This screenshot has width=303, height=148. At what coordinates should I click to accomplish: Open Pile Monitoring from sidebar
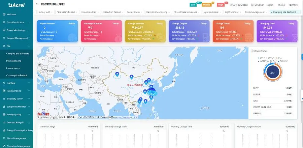click(x=14, y=61)
